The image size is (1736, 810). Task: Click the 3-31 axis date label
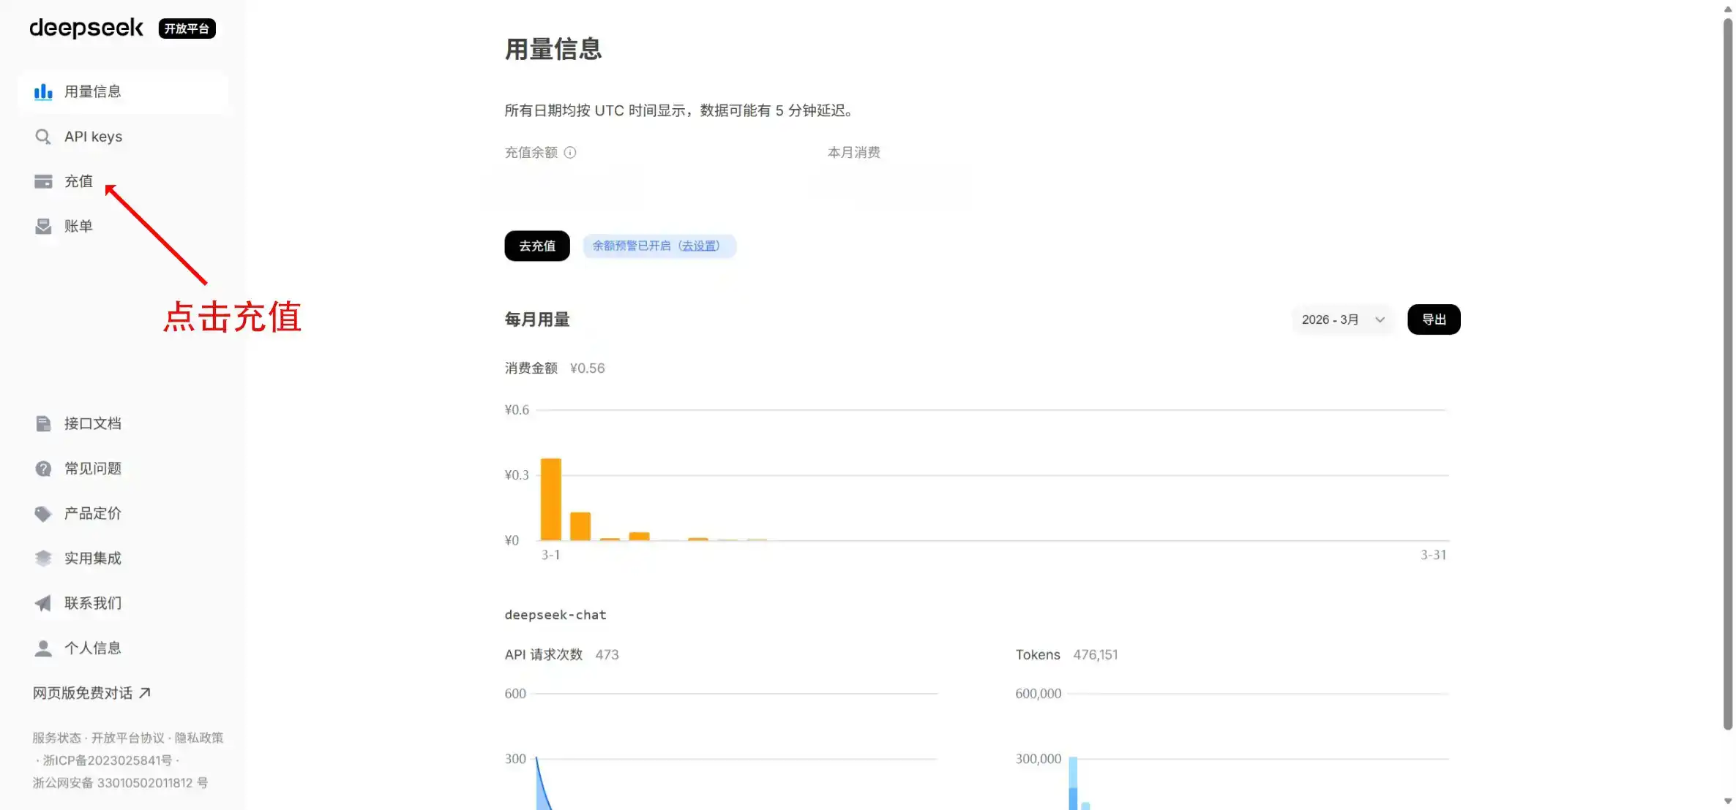pyautogui.click(x=1433, y=556)
